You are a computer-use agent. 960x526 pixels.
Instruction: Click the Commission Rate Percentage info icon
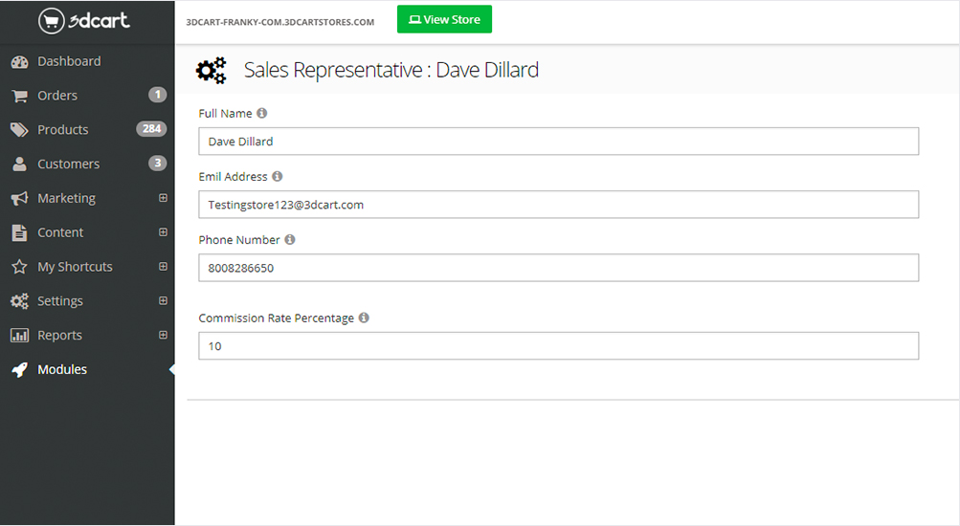pos(364,318)
